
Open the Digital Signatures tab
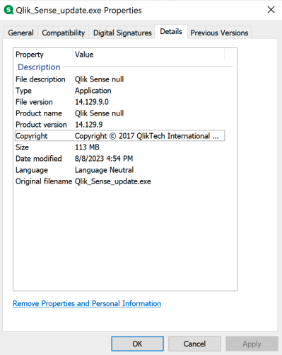click(122, 33)
